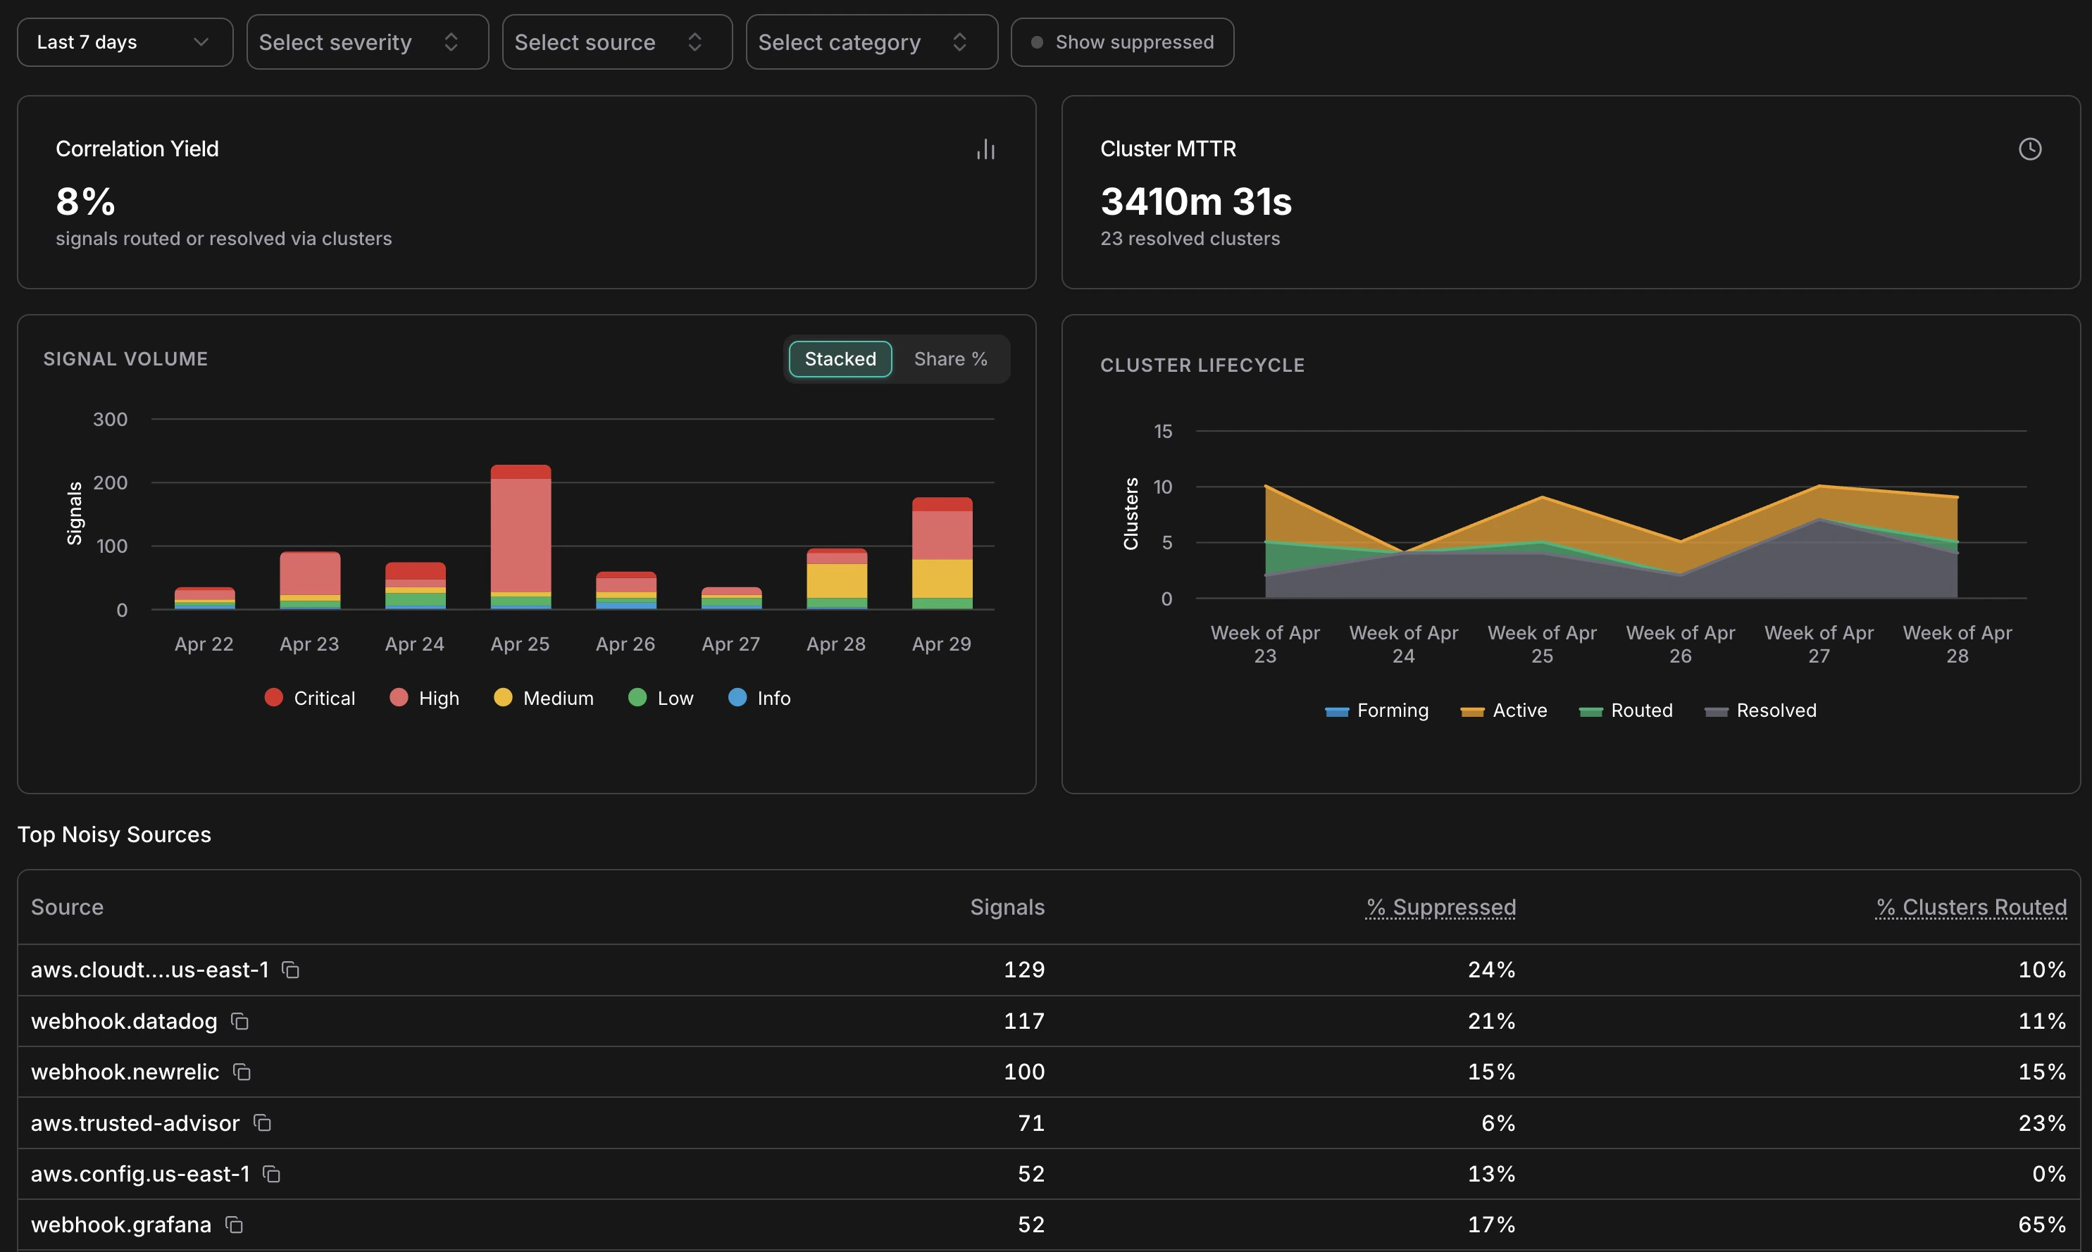Open the Select severity dropdown

367,42
